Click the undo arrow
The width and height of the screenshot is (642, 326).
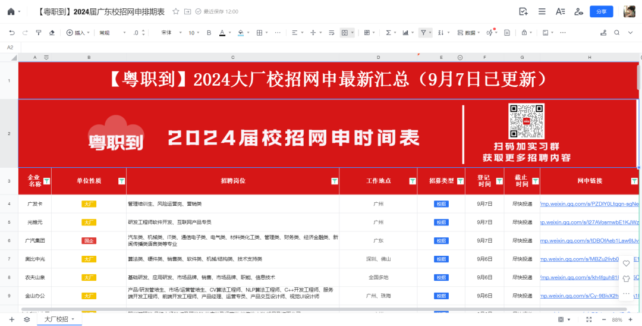coord(11,33)
